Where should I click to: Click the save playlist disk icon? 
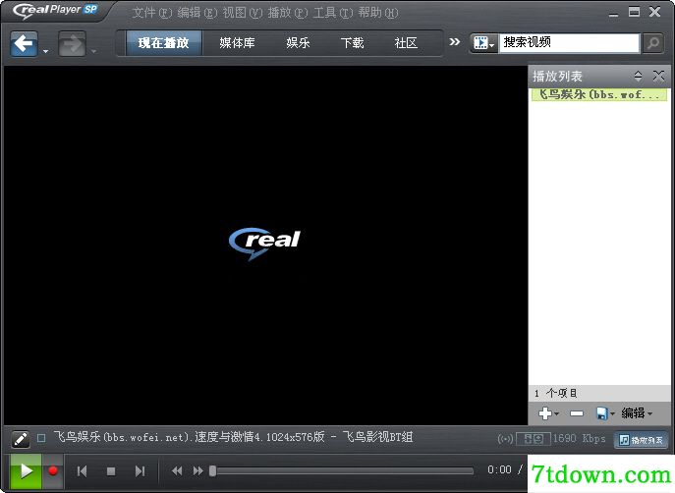tap(602, 413)
